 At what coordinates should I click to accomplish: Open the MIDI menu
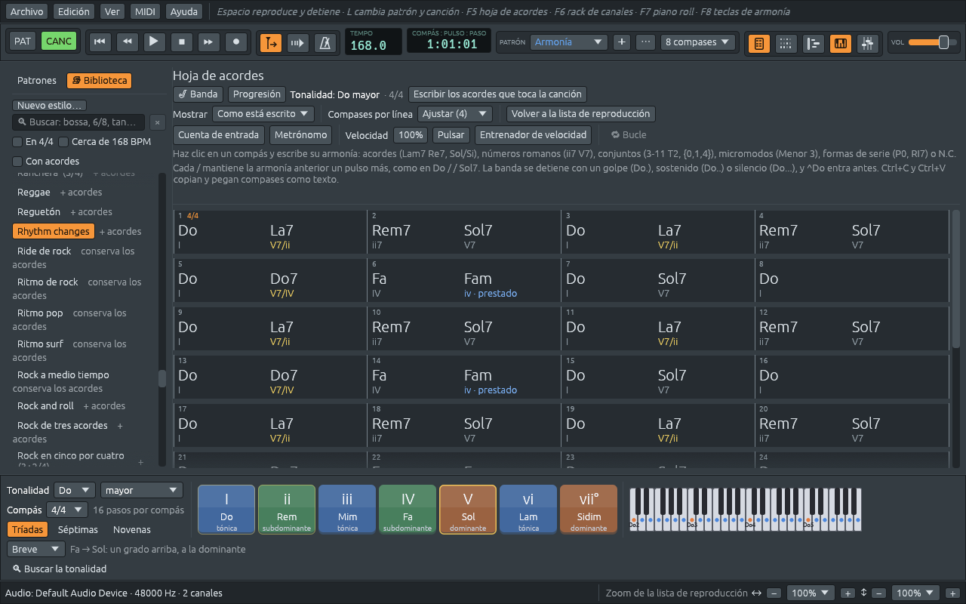tap(145, 12)
